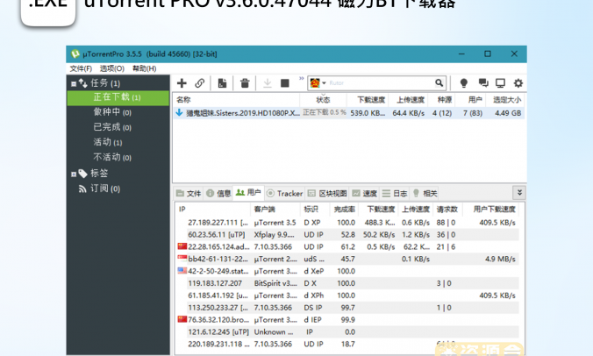This screenshot has width=593, height=356.
Task: Click the 标签 tag icon
Action: 82,174
